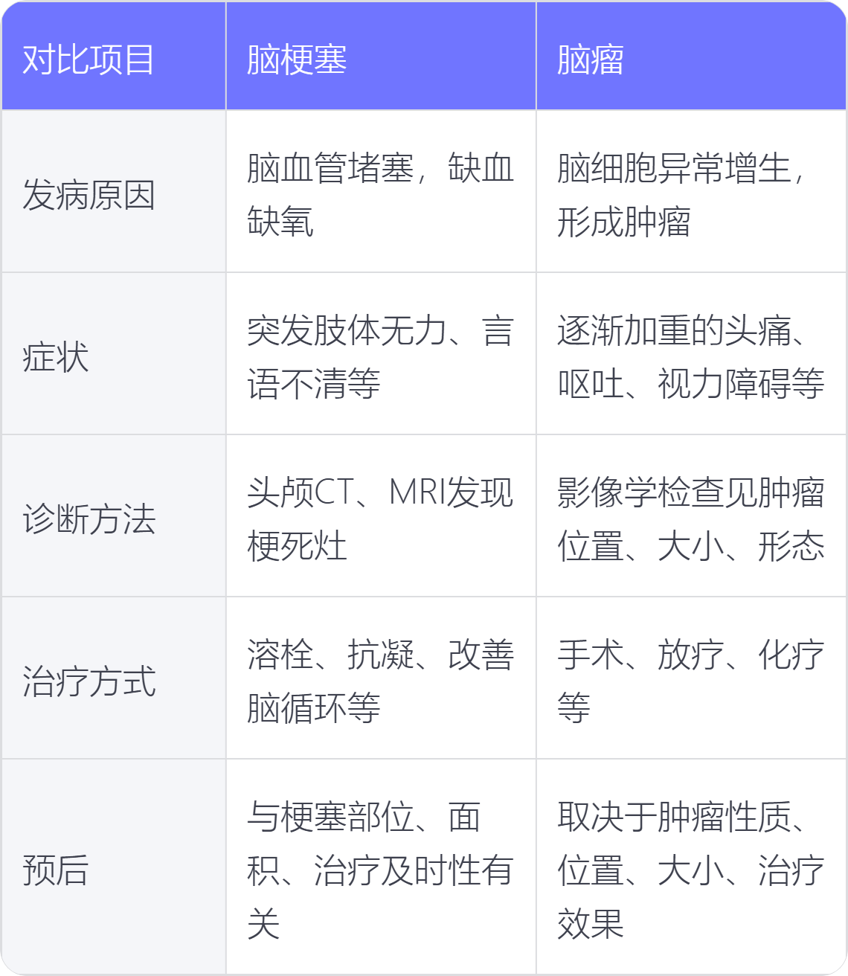Select the 手术、放疗、化疗等 cell
This screenshot has height=976, width=848.
tap(690, 681)
